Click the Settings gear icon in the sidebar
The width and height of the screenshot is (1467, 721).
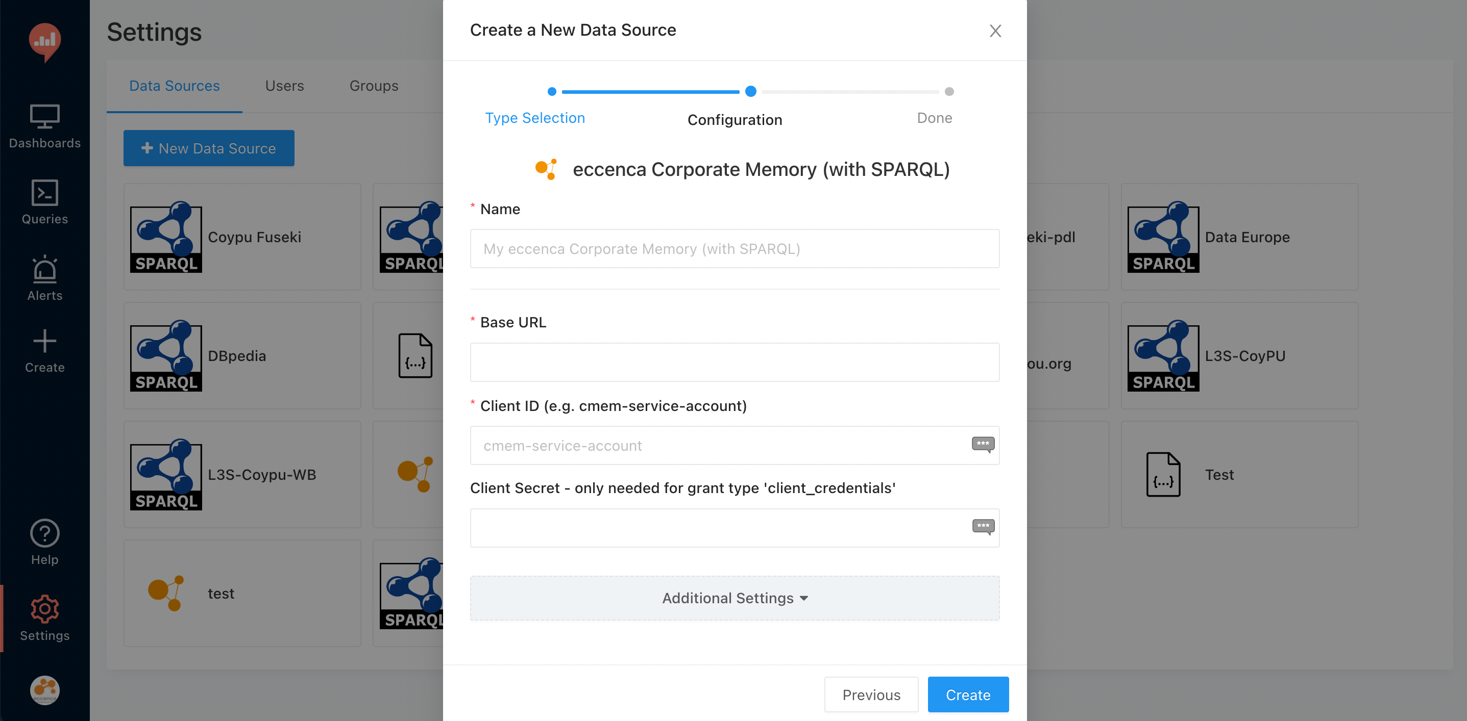tap(44, 608)
